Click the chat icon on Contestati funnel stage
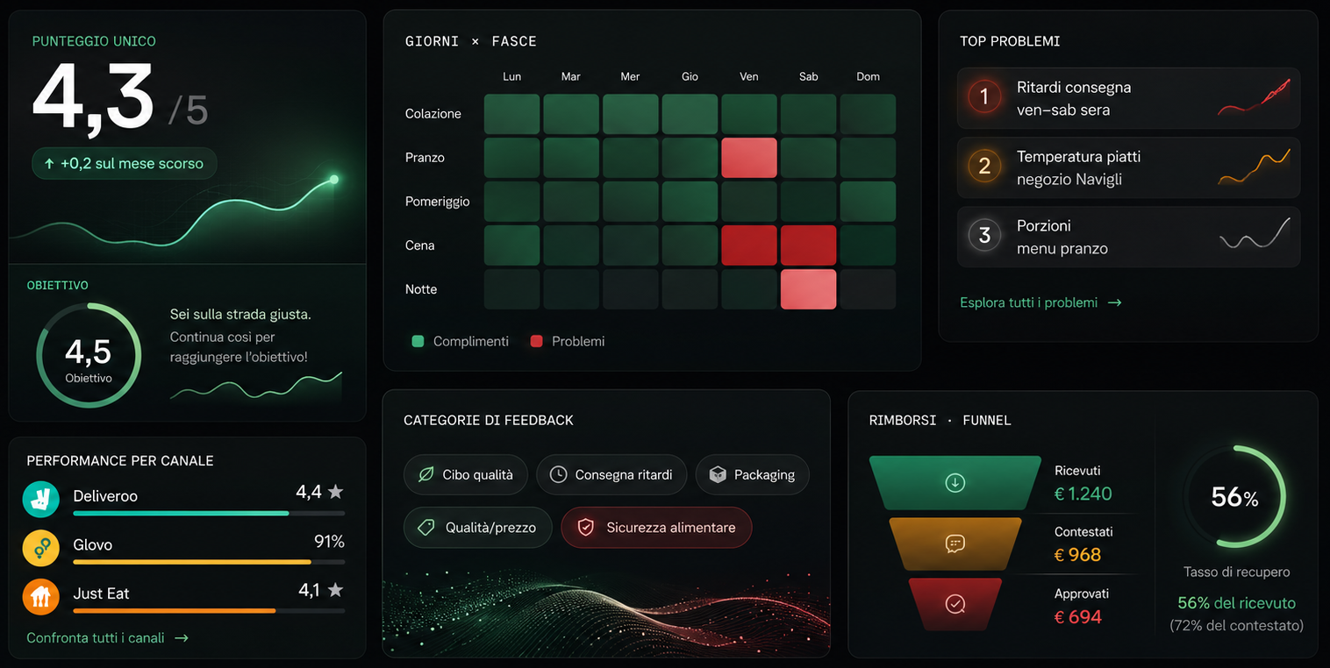The width and height of the screenshot is (1330, 668). pos(955,544)
